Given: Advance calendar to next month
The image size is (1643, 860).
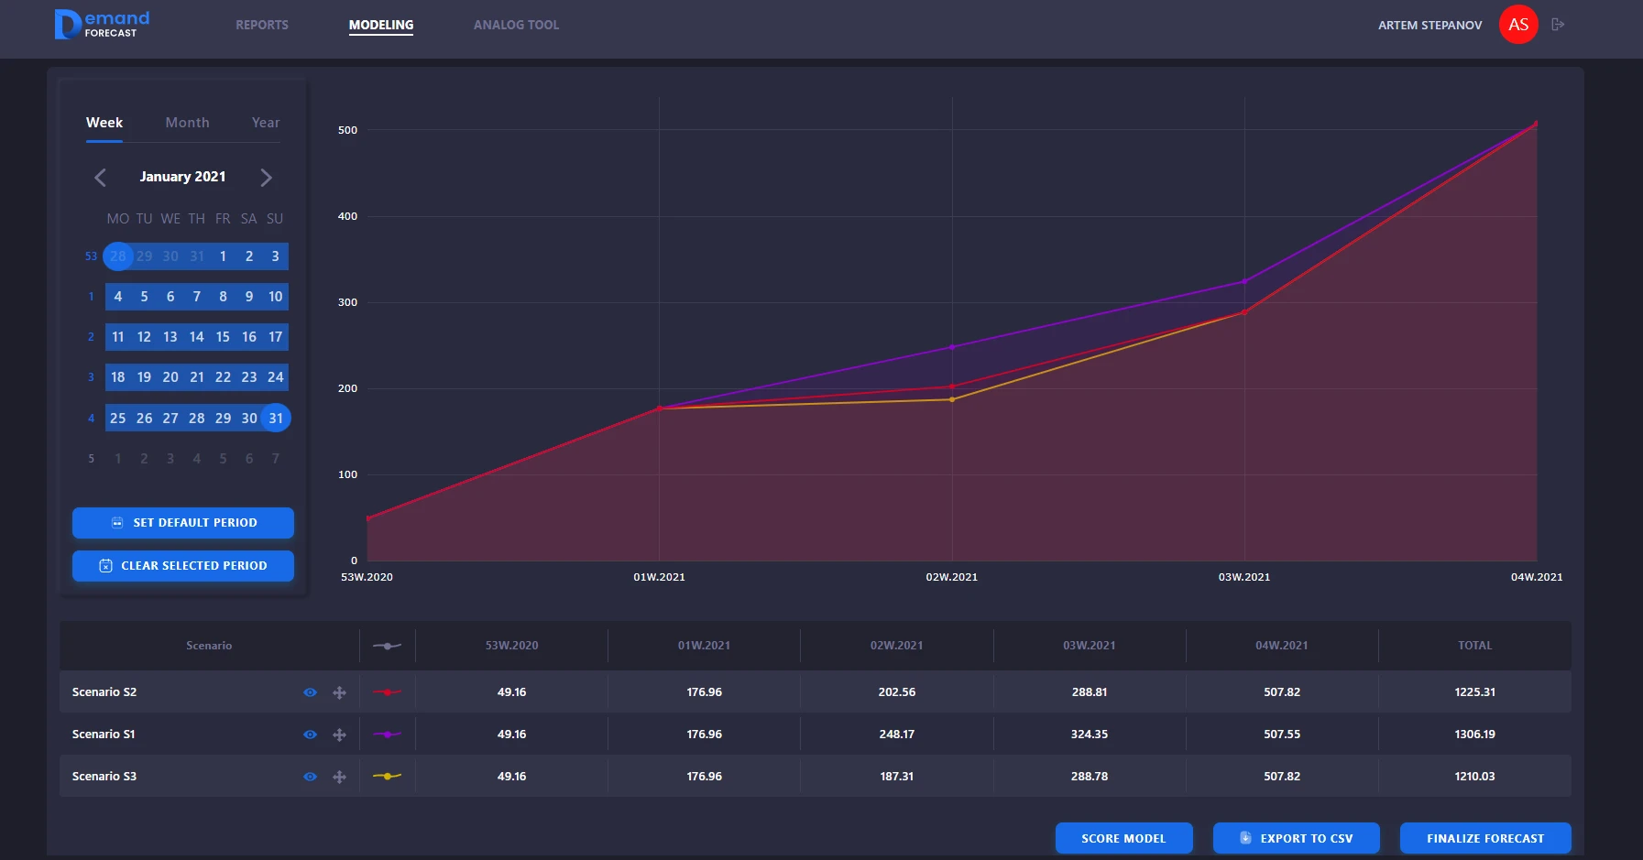Looking at the screenshot, I should [266, 178].
